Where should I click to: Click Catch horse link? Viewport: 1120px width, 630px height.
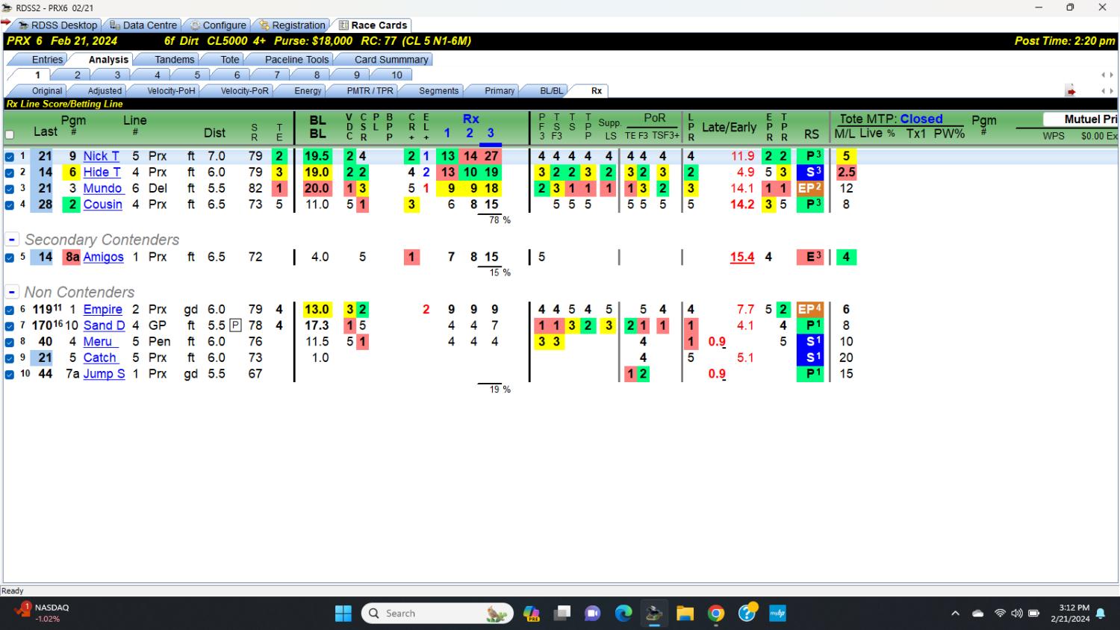click(99, 358)
